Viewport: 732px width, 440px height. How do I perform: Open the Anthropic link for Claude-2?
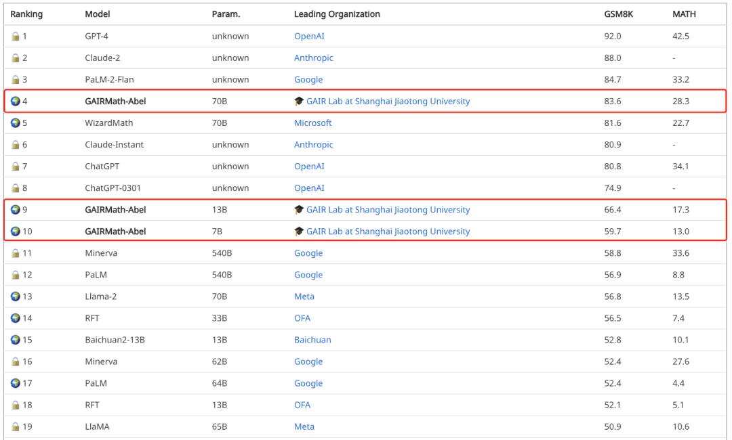tap(313, 58)
